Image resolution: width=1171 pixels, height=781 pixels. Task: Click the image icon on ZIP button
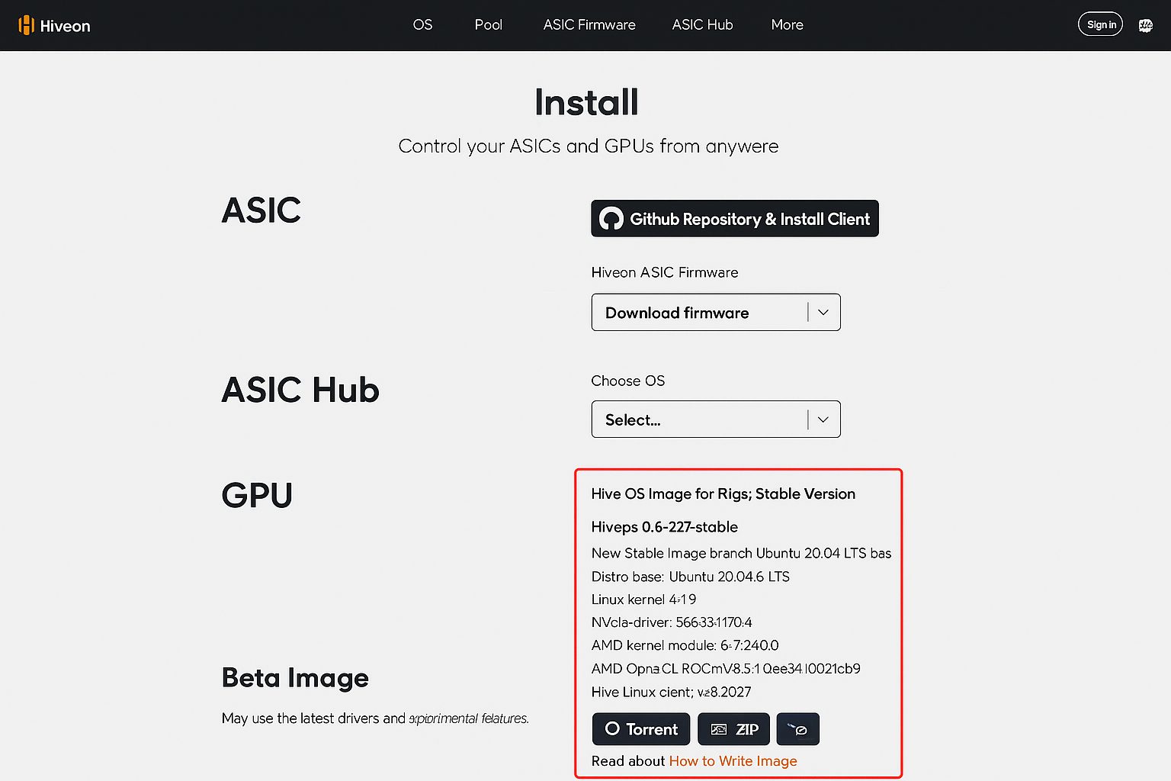tap(718, 729)
